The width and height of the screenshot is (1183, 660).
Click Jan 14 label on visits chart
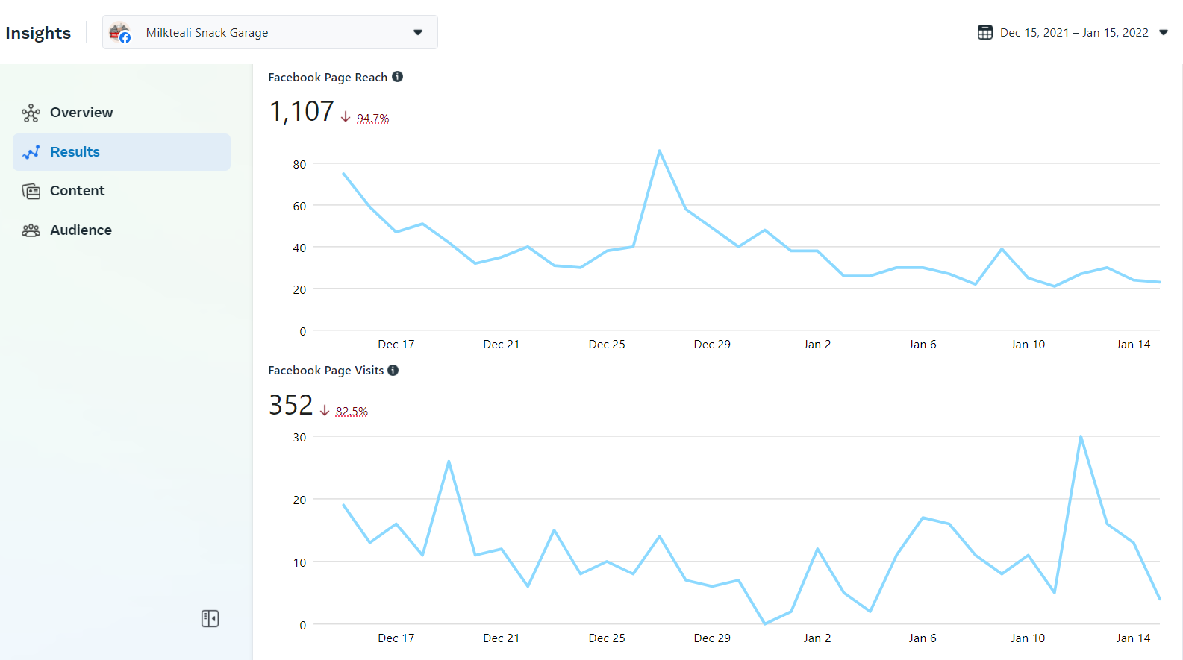click(x=1133, y=638)
